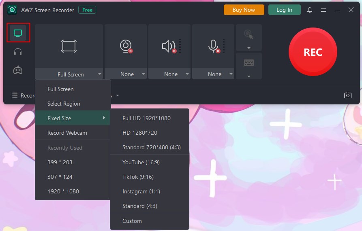Open notifications bell icon
This screenshot has width=362, height=231.
310,10
